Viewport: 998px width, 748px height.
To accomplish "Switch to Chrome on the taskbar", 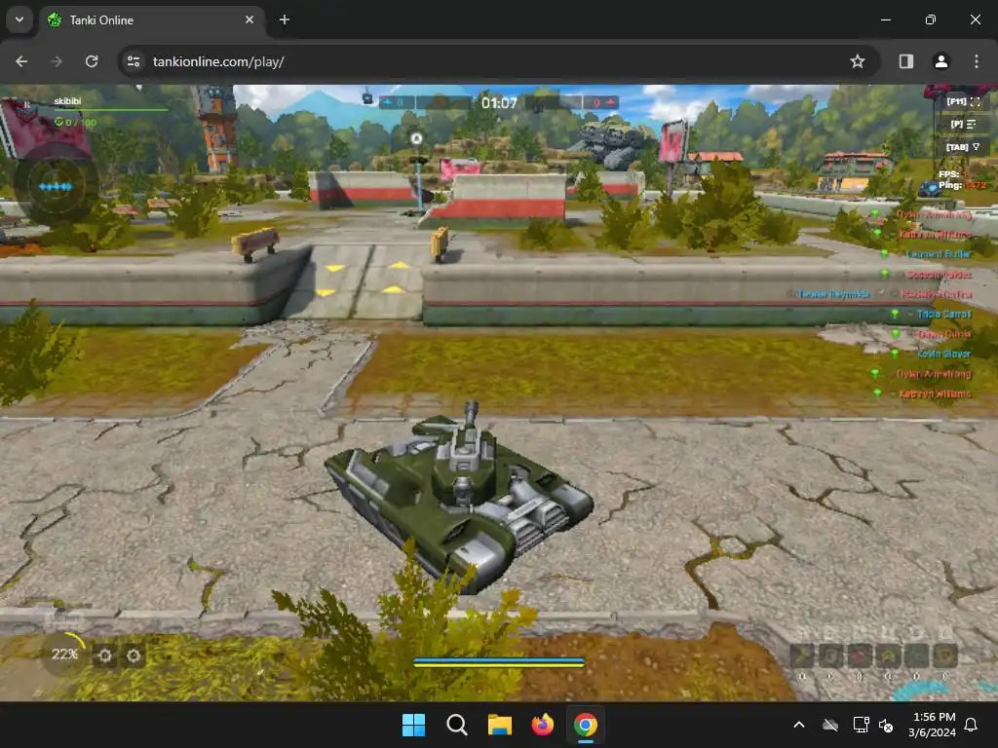I will pos(586,725).
